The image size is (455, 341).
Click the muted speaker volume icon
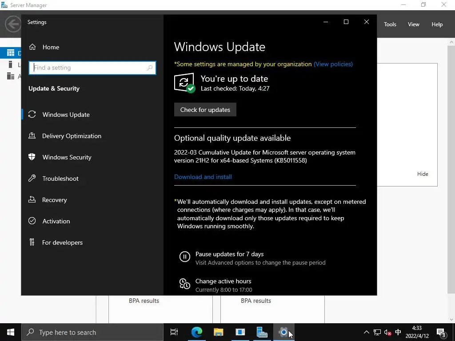click(387, 332)
